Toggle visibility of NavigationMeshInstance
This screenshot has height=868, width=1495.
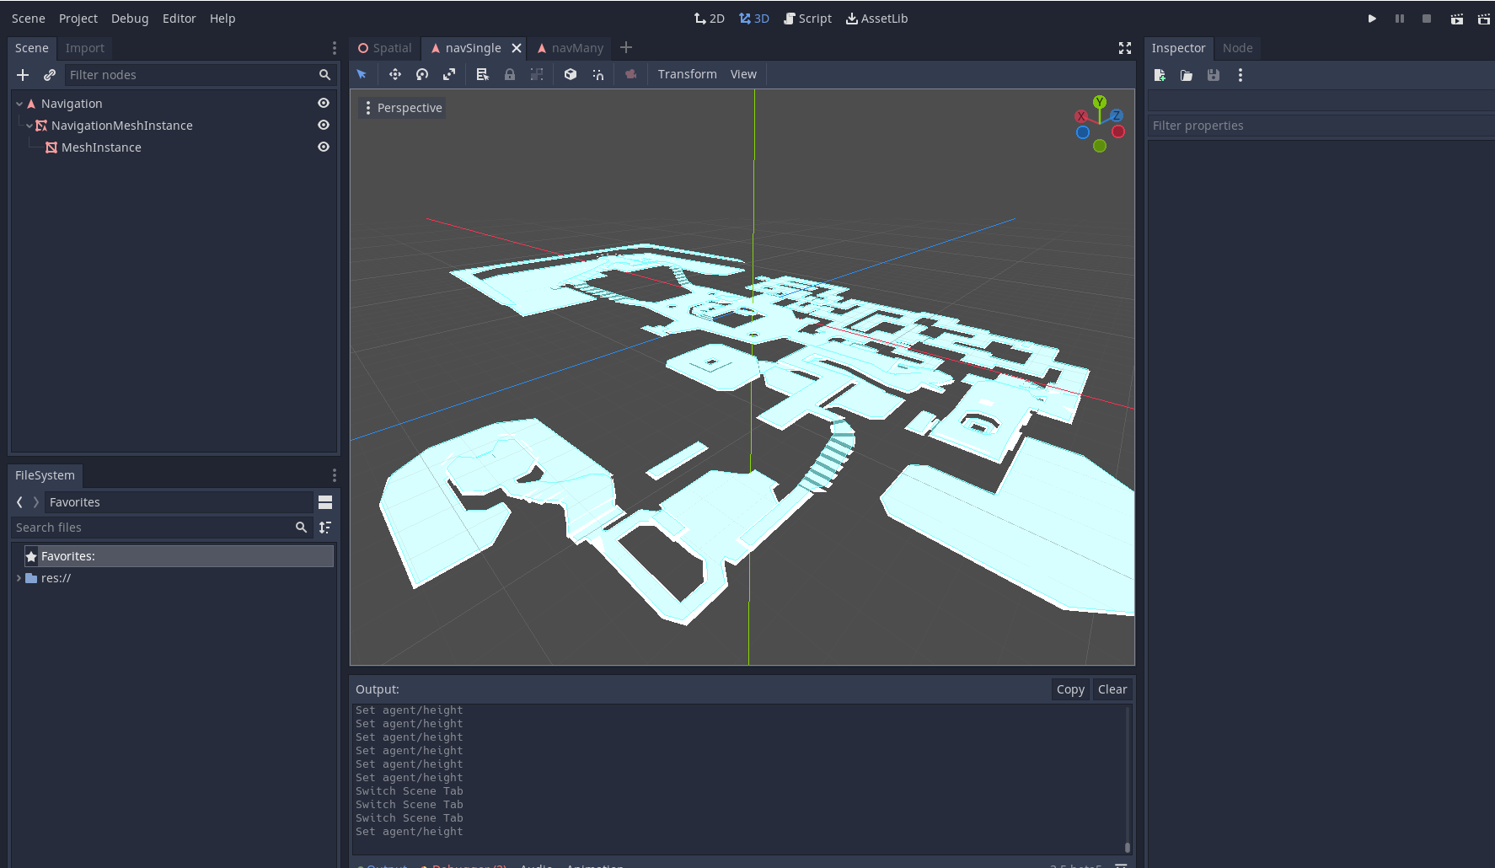(x=324, y=125)
